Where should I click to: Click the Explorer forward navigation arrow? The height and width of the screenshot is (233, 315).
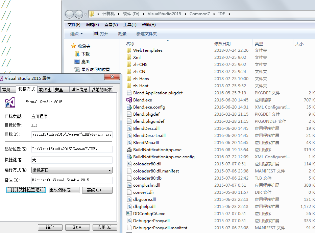79,14
